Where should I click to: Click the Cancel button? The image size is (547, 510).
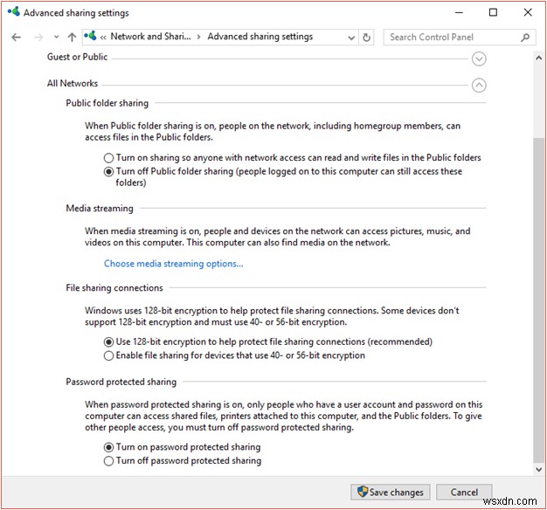[x=464, y=492]
